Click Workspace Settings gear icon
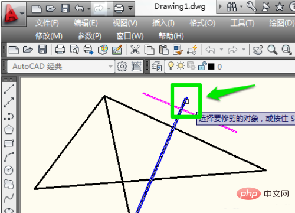 pos(122,67)
